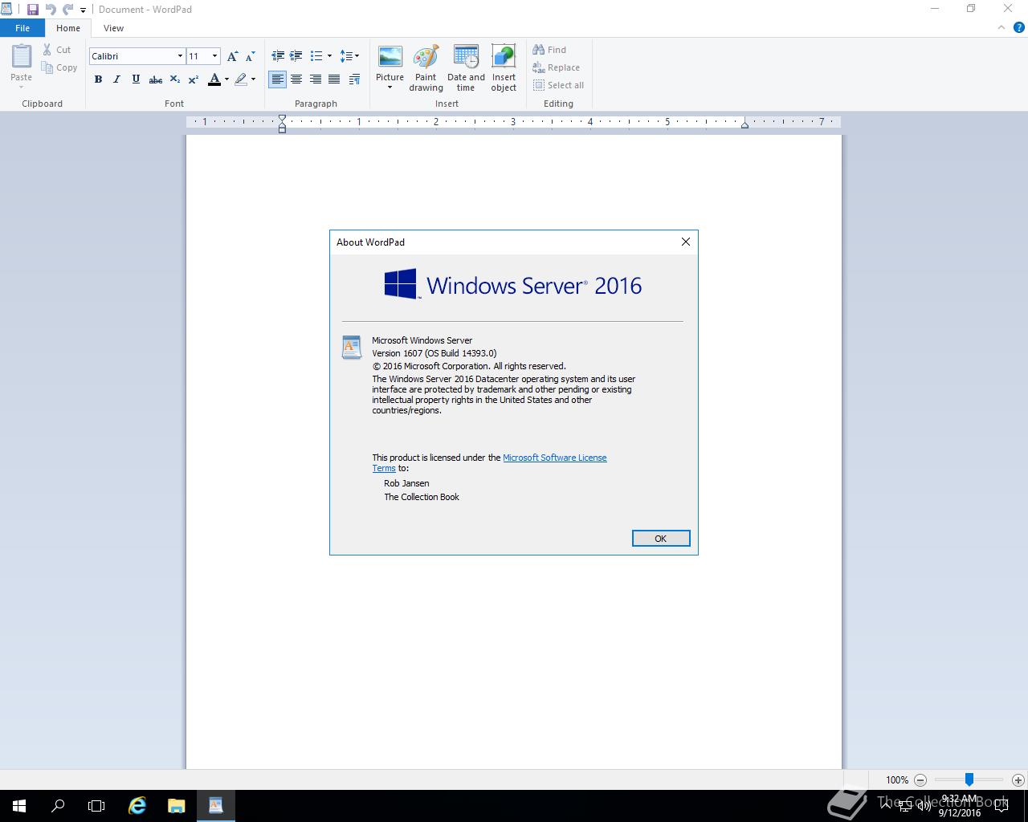Screen dimensions: 1028x822
Task: Open Customize Quick Access Toolbar arrow
Action: coord(83,10)
